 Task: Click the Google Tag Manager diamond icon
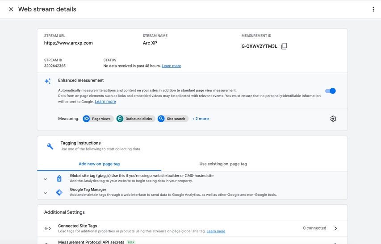pos(59,192)
